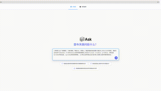161x91 pixels.
Task: Pick the longest suggested question chip in the upper row
Action: [x=74, y=64]
